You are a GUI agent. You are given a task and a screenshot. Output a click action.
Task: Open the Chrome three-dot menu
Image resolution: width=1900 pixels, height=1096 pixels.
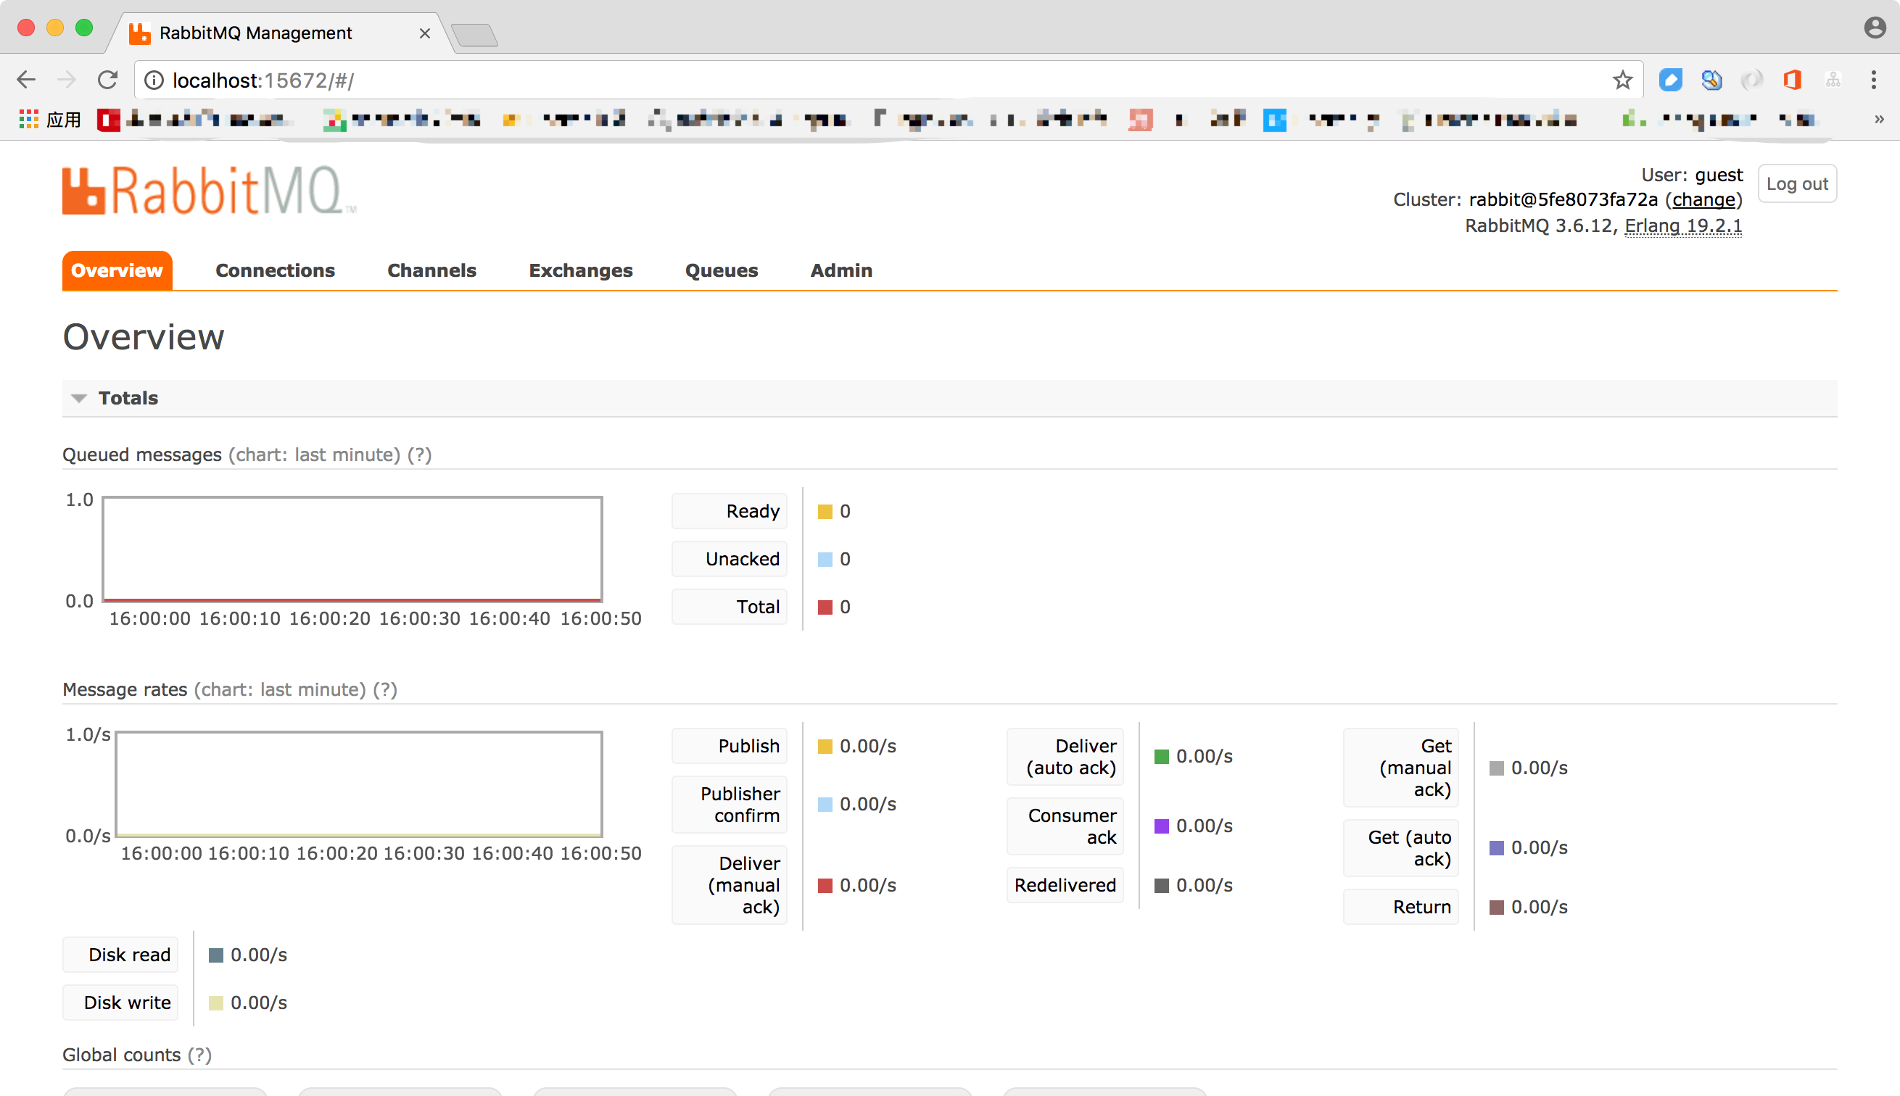click(x=1873, y=80)
